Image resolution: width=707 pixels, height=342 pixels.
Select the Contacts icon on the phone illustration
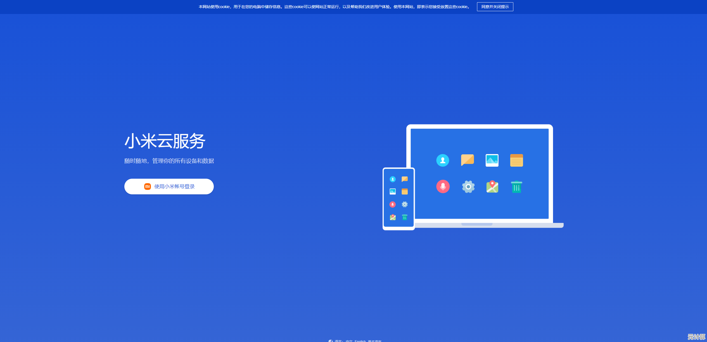[x=392, y=179]
